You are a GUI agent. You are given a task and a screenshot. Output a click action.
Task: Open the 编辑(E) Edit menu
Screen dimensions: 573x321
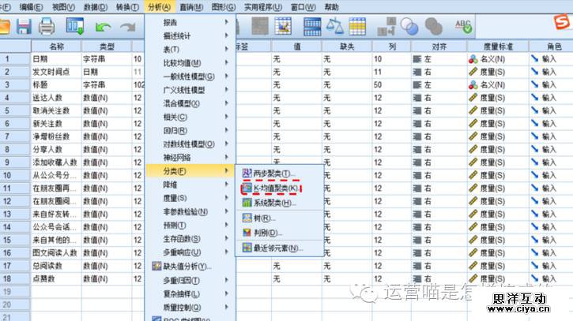pos(31,7)
